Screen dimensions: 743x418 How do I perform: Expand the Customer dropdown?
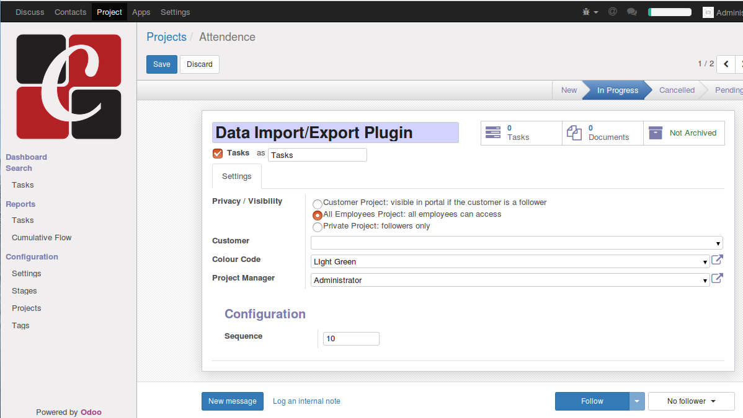click(x=516, y=243)
